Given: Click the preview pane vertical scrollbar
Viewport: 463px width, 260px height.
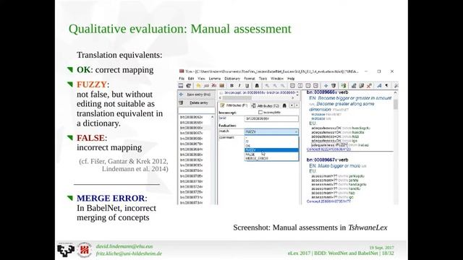Looking at the screenshot, I should (x=396, y=104).
